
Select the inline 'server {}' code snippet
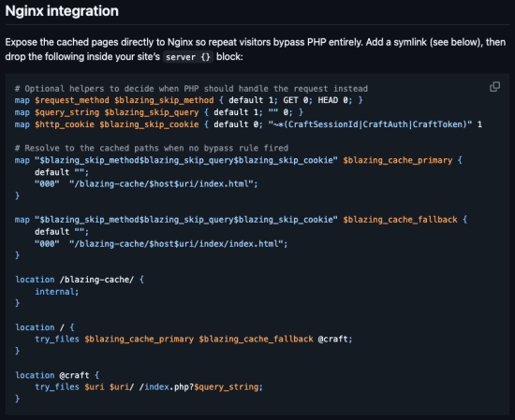(x=188, y=57)
